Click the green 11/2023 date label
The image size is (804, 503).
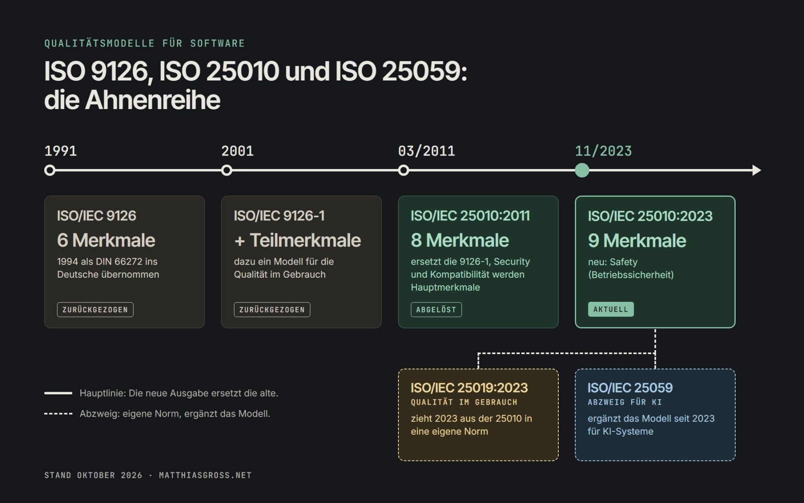pyautogui.click(x=603, y=151)
